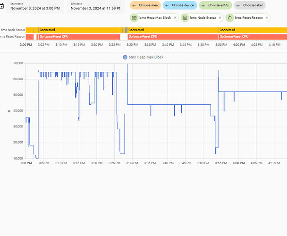Open the bms Node Status entity chip
Image resolution: width=287 pixels, height=236 pixels.
point(202,18)
